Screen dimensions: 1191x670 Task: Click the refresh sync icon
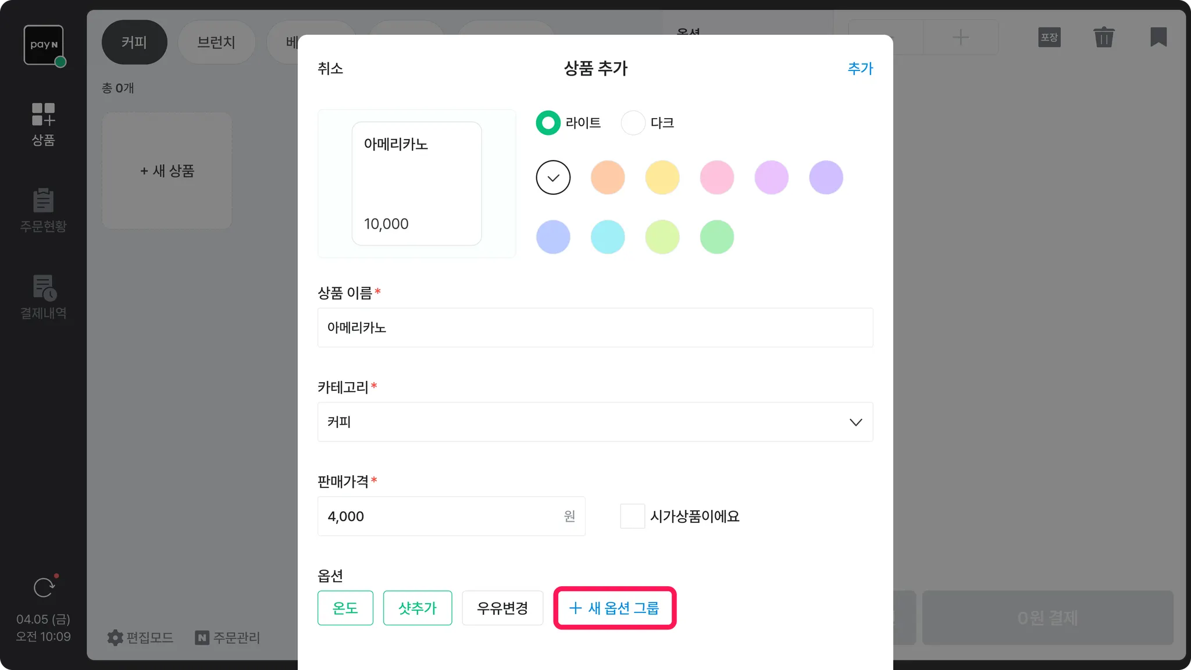tap(44, 587)
